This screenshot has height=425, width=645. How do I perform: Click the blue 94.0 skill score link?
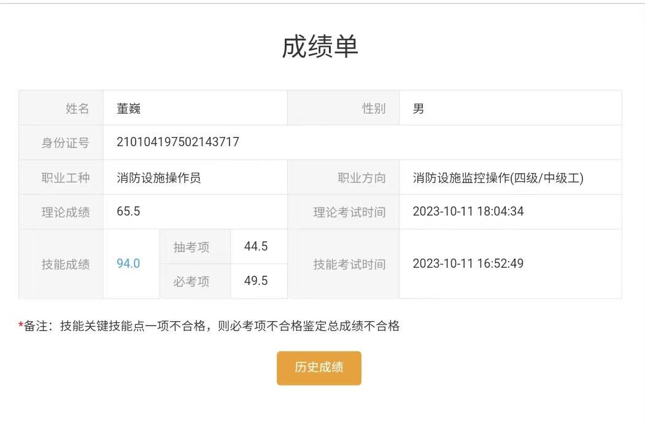(x=128, y=263)
